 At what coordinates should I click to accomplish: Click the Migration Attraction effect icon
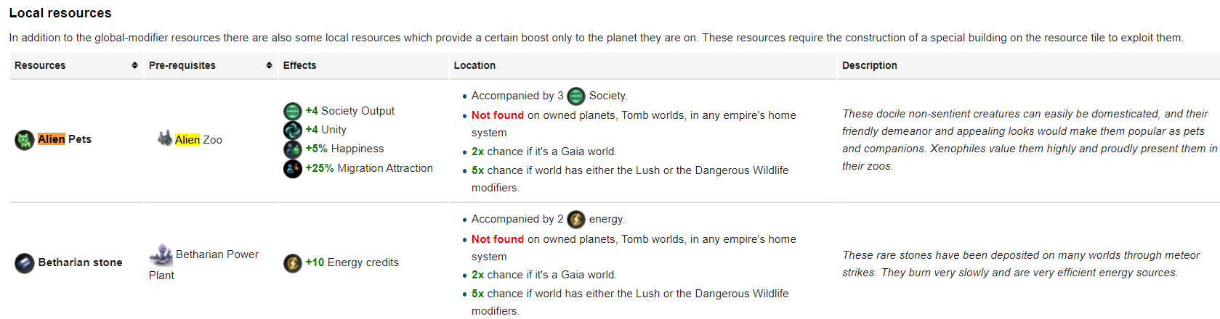pyautogui.click(x=293, y=168)
